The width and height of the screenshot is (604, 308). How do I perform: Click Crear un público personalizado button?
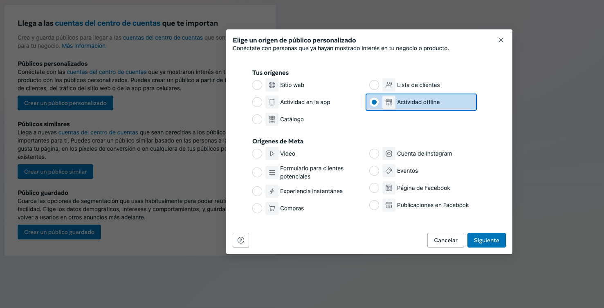(65, 103)
